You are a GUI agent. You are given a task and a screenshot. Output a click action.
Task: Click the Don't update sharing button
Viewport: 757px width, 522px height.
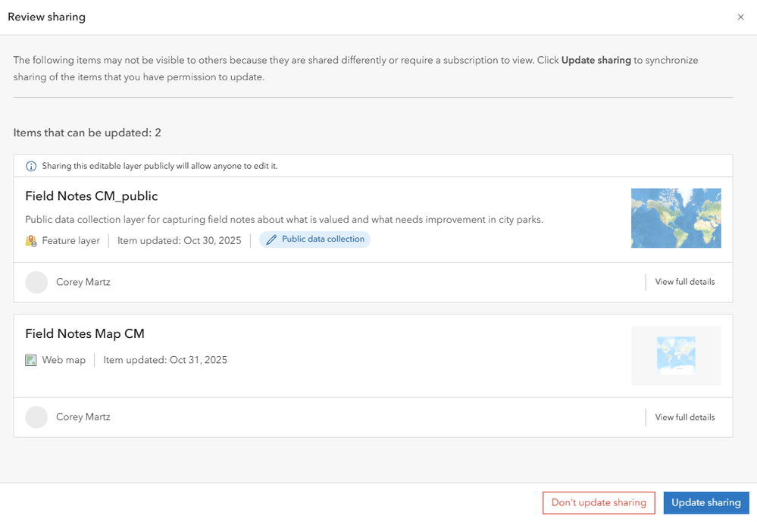pyautogui.click(x=599, y=502)
